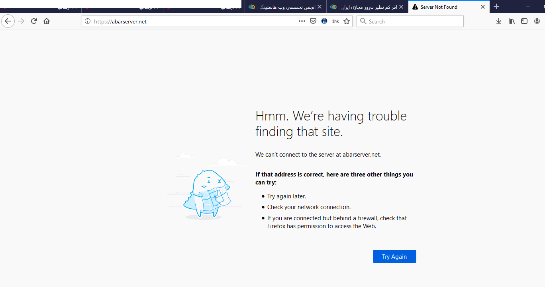This screenshot has height=287, width=545.
Task: Click the magnifier icon in the Search box
Action: pyautogui.click(x=363, y=21)
